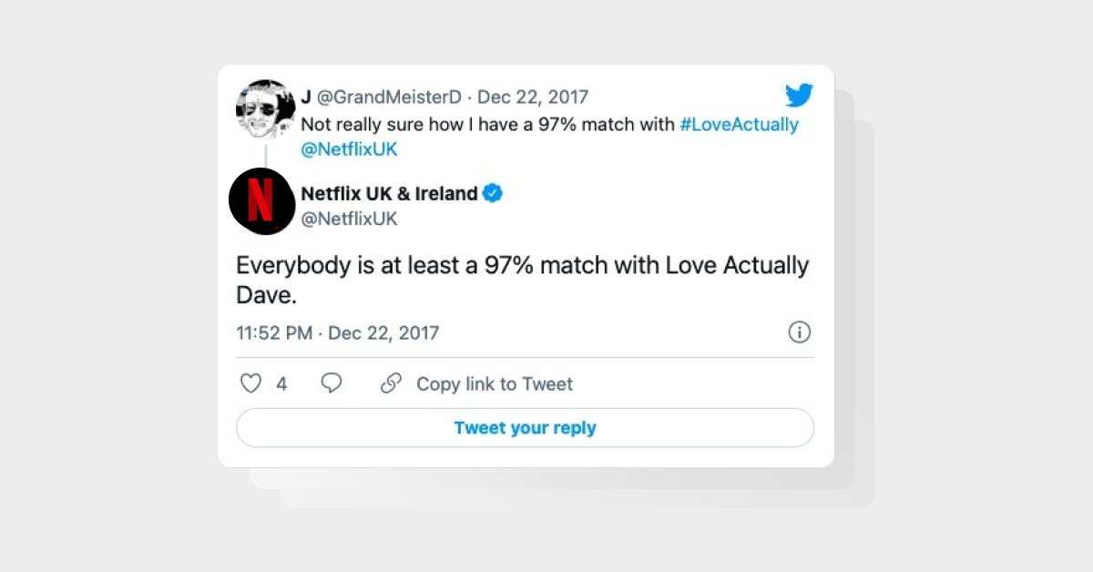Open Netflix UK & Ireland display name
This screenshot has width=1093, height=572.
[x=386, y=193]
